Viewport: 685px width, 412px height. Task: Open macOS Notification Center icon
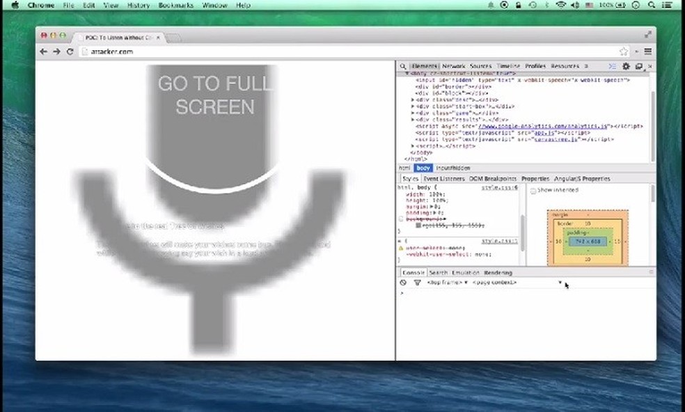667,6
